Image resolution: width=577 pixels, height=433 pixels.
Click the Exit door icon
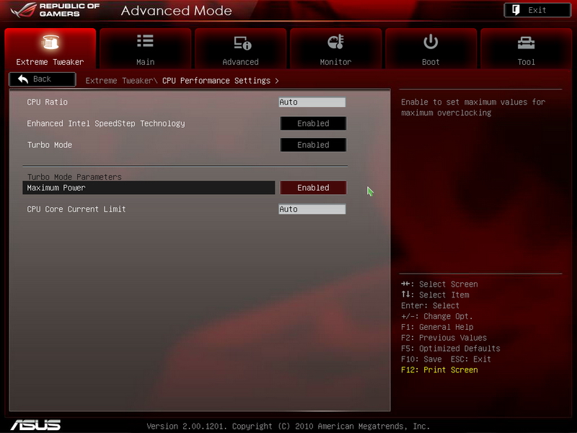point(516,10)
